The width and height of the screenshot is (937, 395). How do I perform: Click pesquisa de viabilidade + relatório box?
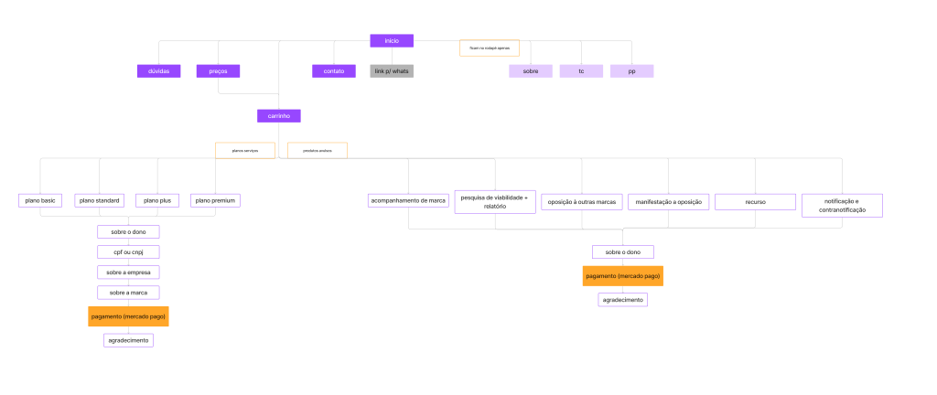pos(494,202)
